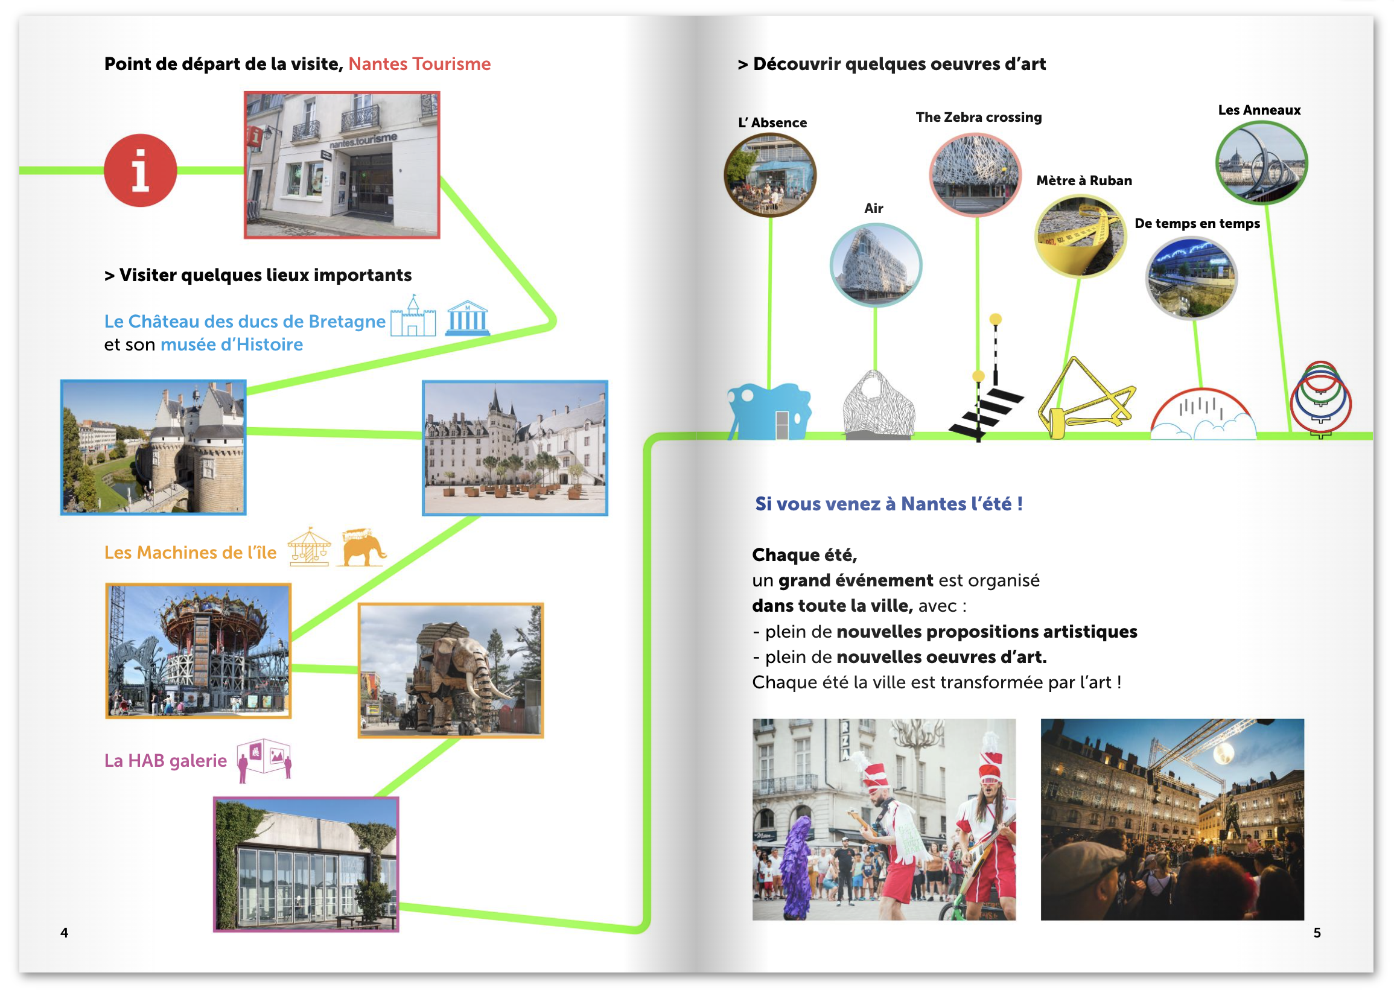Click the HAB galerie building photo
Viewport: 1394px width, 993px height.
tap(306, 863)
